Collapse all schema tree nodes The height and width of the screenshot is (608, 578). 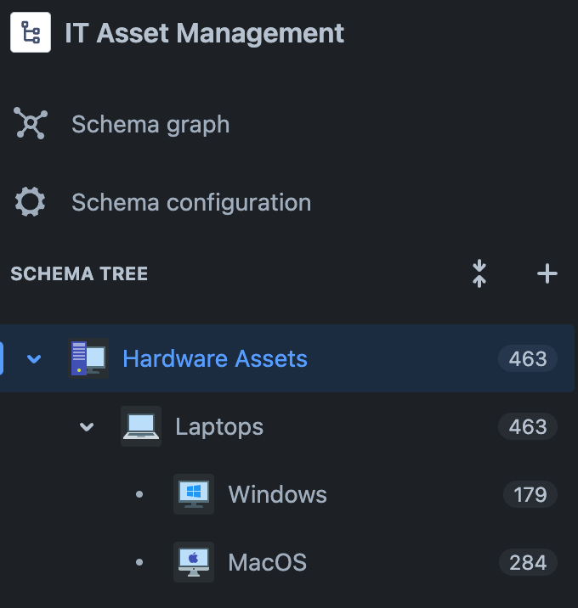(479, 273)
